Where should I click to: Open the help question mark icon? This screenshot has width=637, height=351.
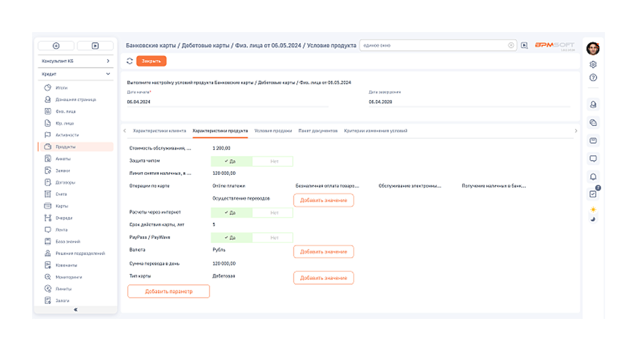coord(593,77)
